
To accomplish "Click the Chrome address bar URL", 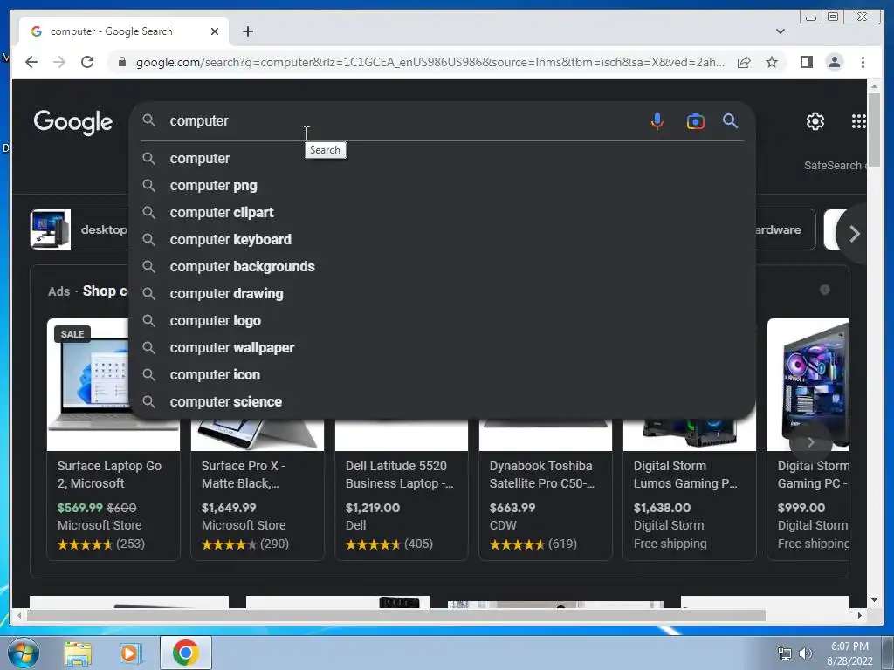I will click(x=430, y=62).
